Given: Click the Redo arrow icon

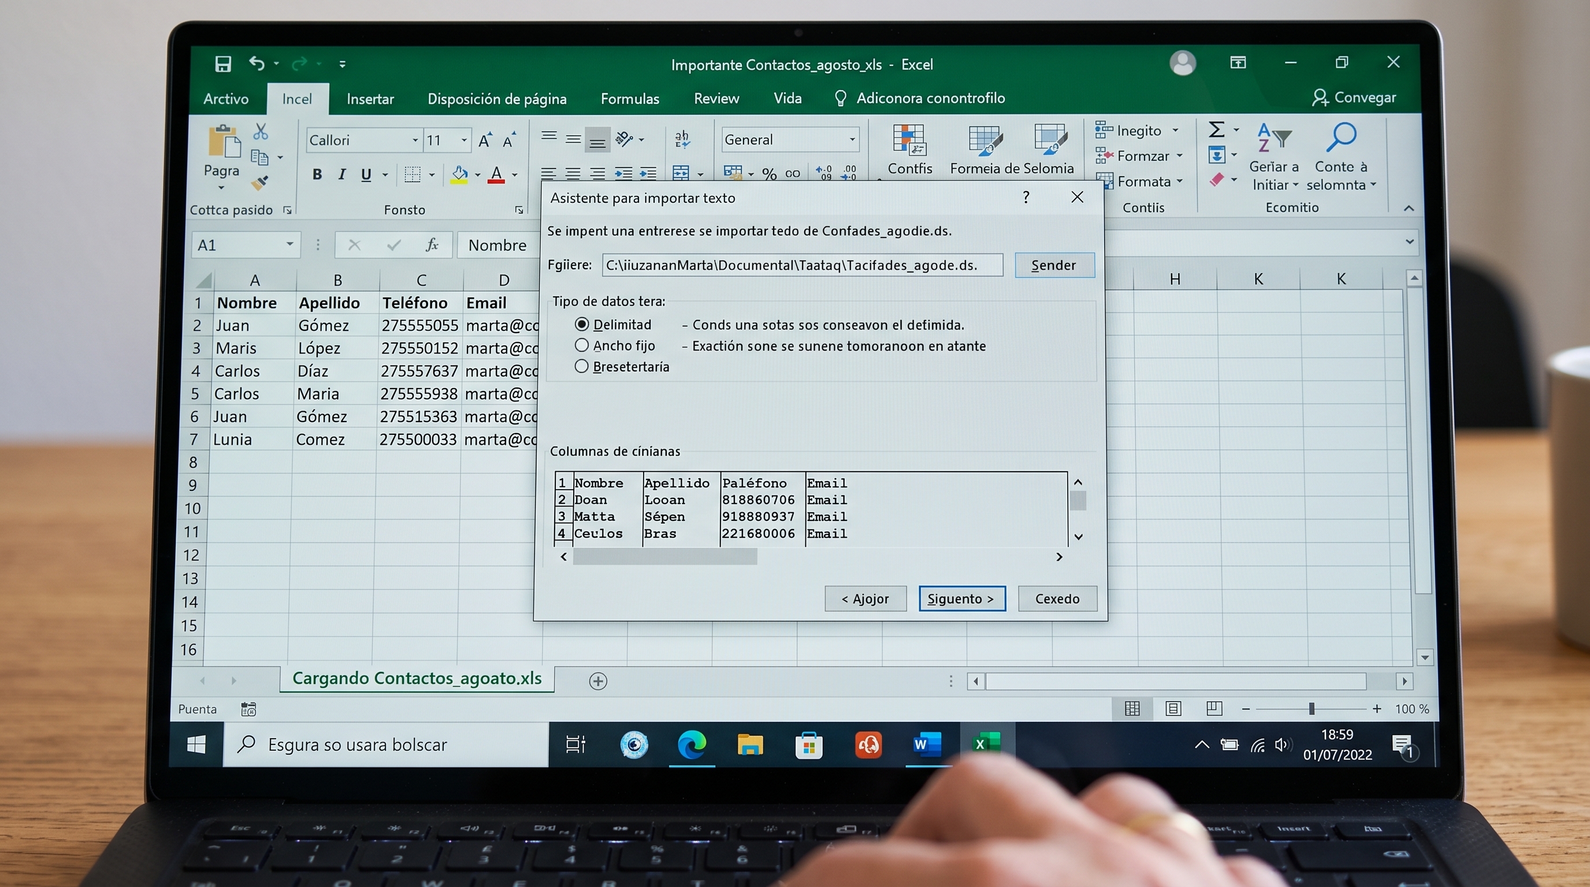Looking at the screenshot, I should coord(300,64).
